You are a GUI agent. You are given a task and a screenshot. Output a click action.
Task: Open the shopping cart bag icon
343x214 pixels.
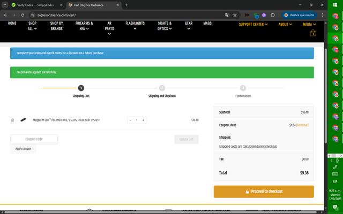pos(313,33)
